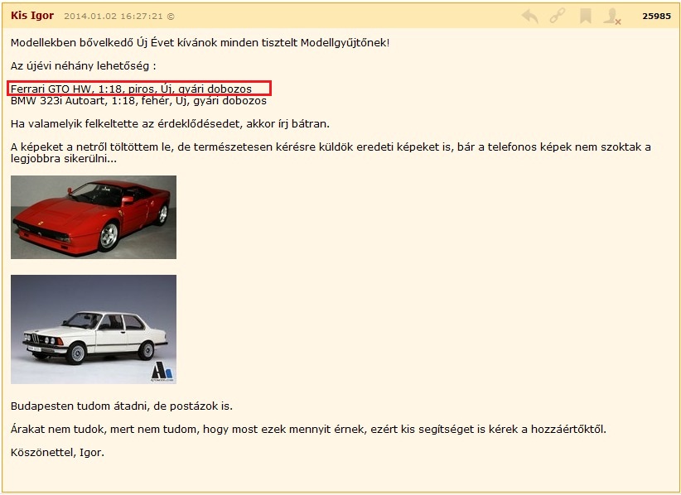Open the red Ferrari GTO image
The width and height of the screenshot is (681, 495).
pyautogui.click(x=94, y=217)
